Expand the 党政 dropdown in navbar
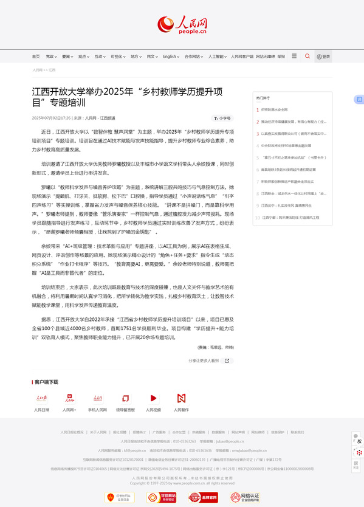Image resolution: width=364 pixels, height=507 pixels. 51,57
